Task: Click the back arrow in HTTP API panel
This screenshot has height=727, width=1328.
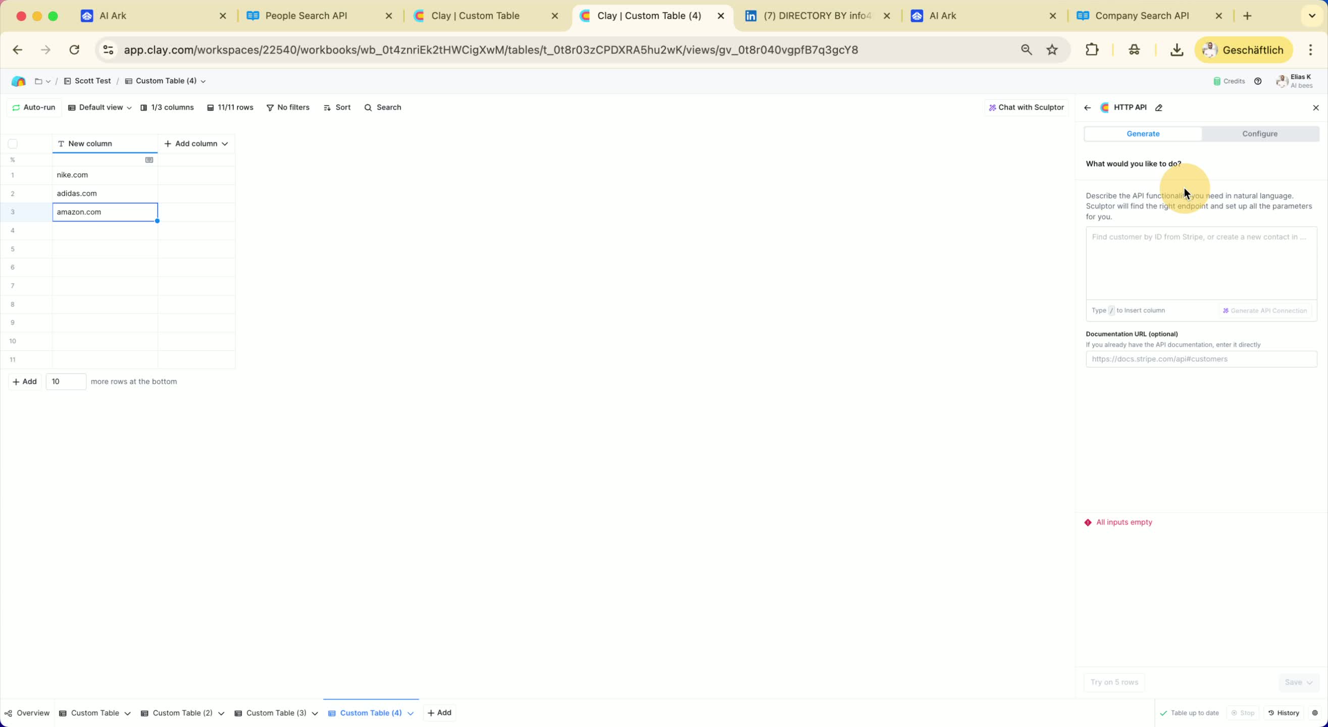Action: (1087, 108)
